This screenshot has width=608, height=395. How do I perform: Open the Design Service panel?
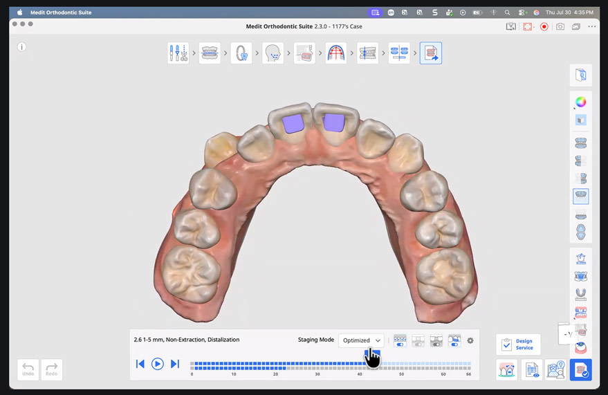(518, 345)
